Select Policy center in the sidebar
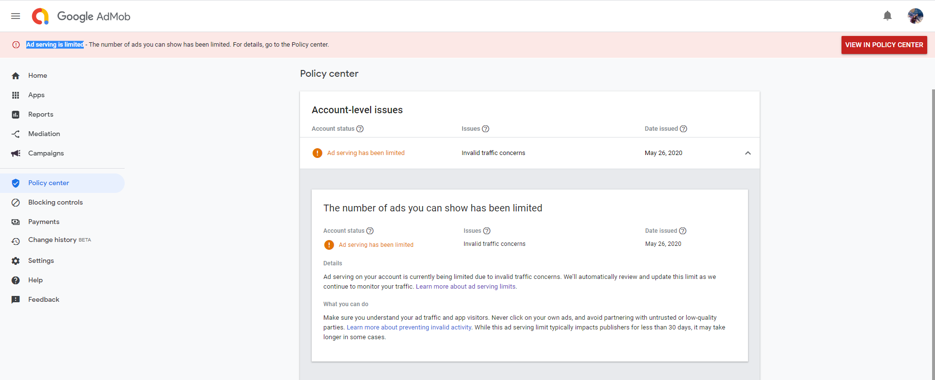This screenshot has height=380, width=935. pyautogui.click(x=62, y=183)
